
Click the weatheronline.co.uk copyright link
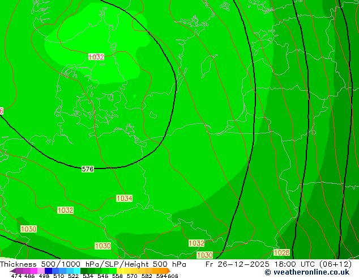[x=307, y=272]
